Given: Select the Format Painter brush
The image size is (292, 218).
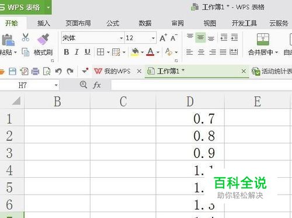Looking at the screenshot, I should point(43,39).
